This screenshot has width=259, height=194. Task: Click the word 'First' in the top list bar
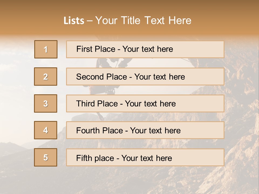(83, 49)
